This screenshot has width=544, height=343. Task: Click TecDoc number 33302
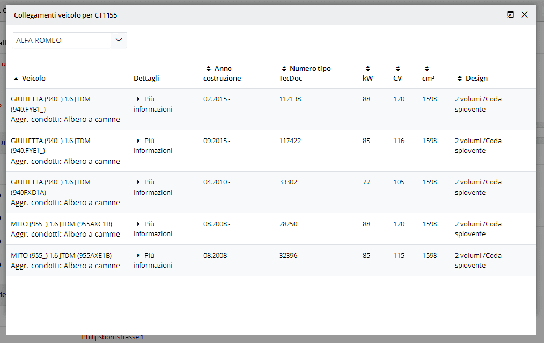point(288,182)
